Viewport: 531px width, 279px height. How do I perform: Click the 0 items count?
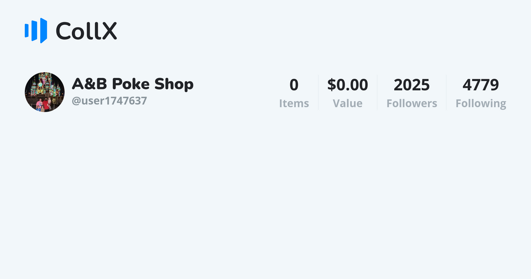click(x=294, y=85)
